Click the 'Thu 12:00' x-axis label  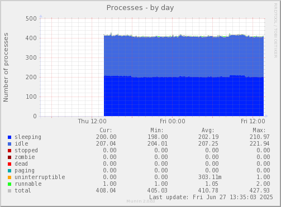[x=92, y=121]
